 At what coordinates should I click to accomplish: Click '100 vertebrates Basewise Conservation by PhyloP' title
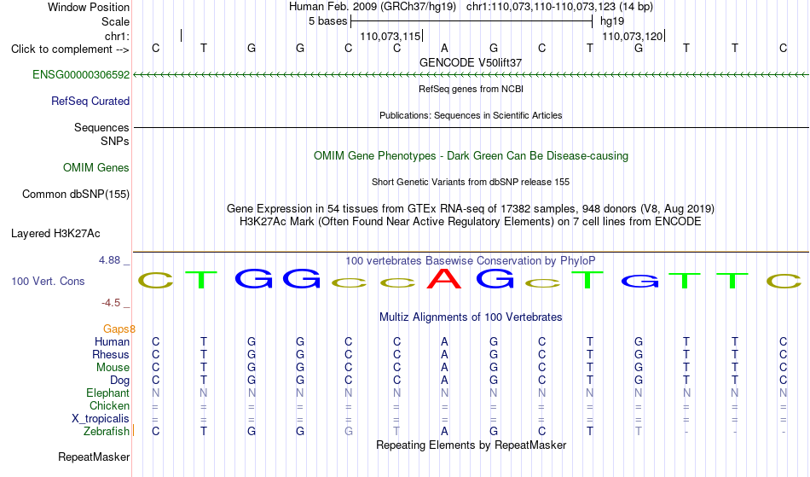click(x=471, y=260)
